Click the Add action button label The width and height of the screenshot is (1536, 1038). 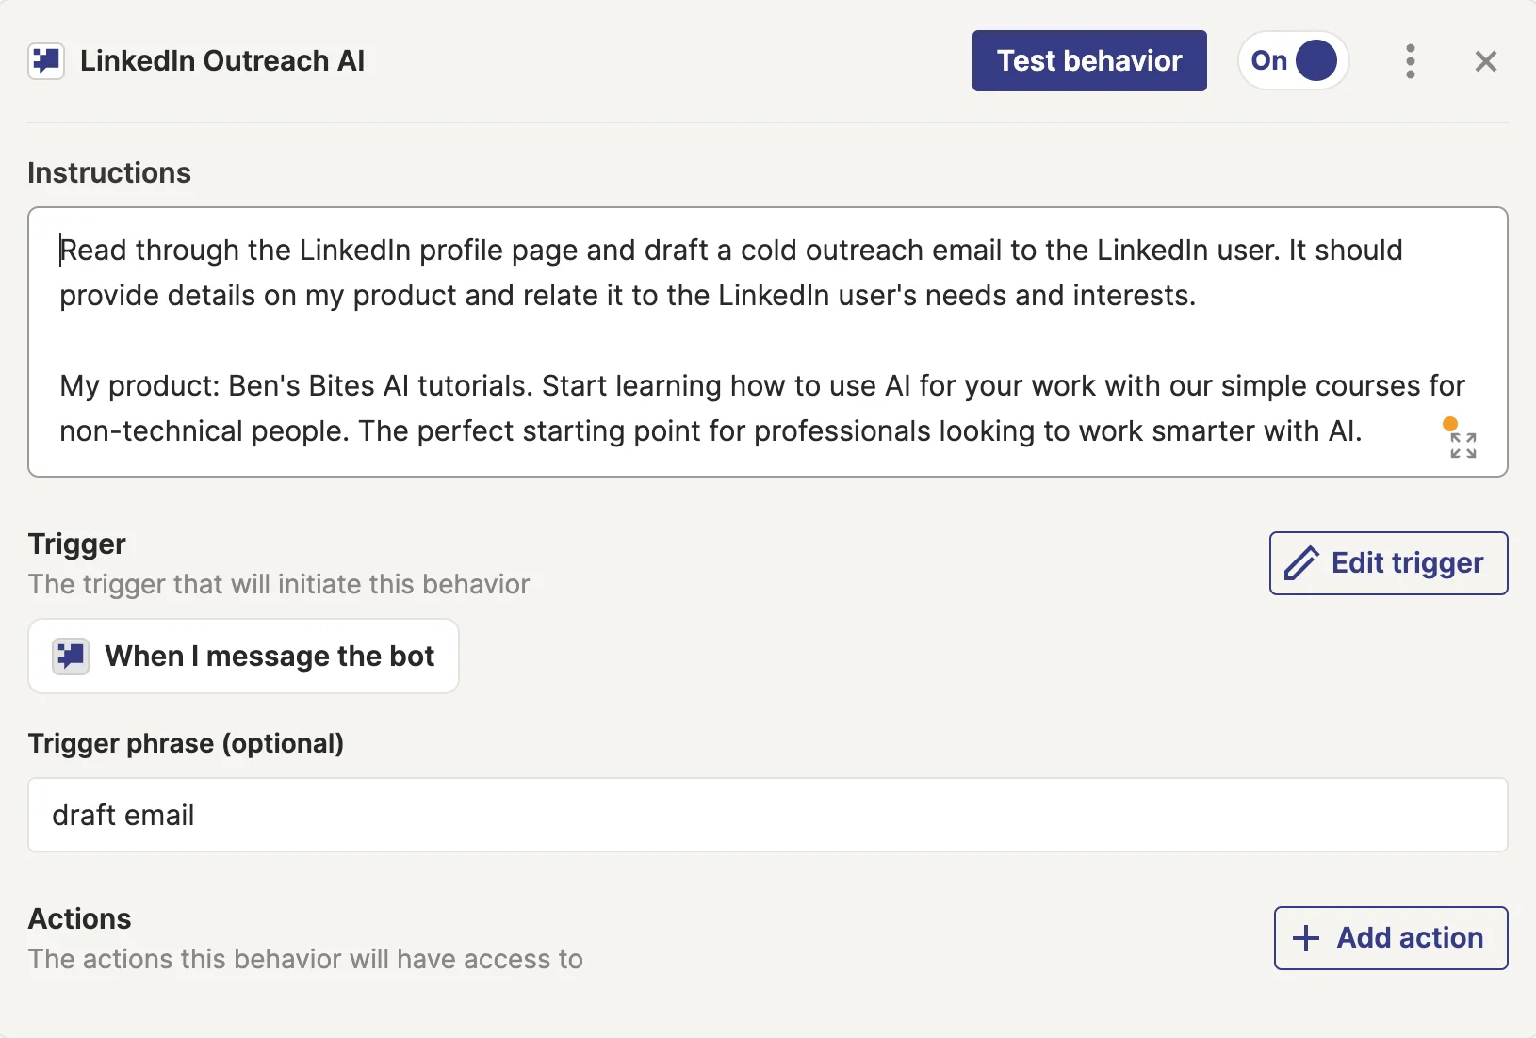coord(1410,938)
